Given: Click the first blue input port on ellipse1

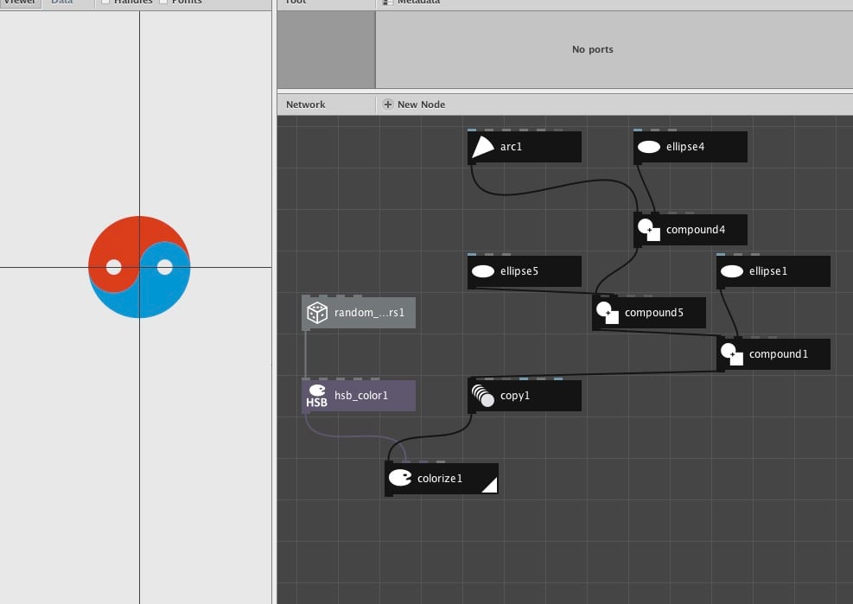Looking at the screenshot, I should 721,254.
